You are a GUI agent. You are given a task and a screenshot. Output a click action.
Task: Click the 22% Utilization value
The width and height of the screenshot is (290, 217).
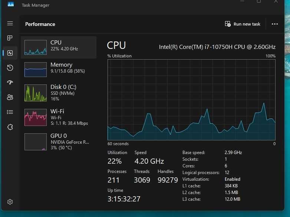pyautogui.click(x=115, y=161)
